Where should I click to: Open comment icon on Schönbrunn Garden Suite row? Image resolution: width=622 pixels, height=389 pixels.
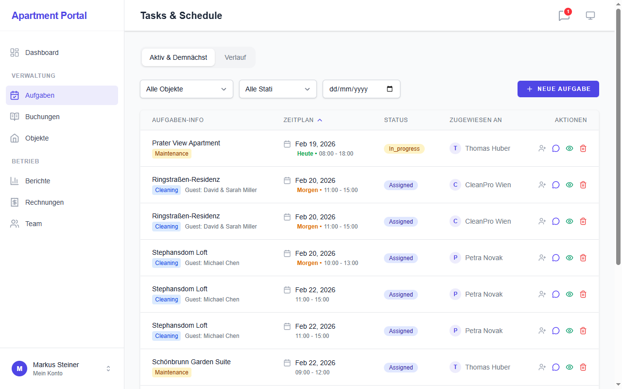pos(556,367)
